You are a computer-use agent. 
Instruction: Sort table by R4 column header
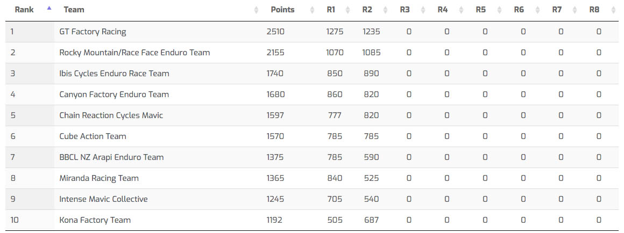(443, 10)
